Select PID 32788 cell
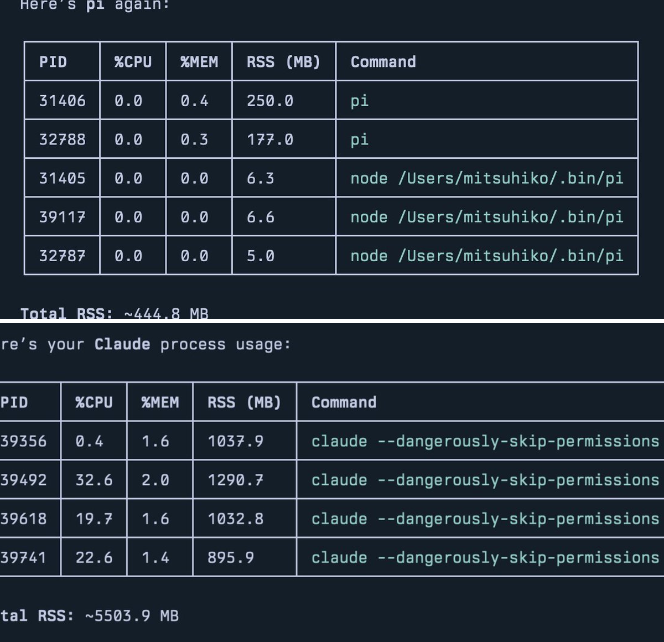Image resolution: width=664 pixels, height=642 pixels. 62,139
